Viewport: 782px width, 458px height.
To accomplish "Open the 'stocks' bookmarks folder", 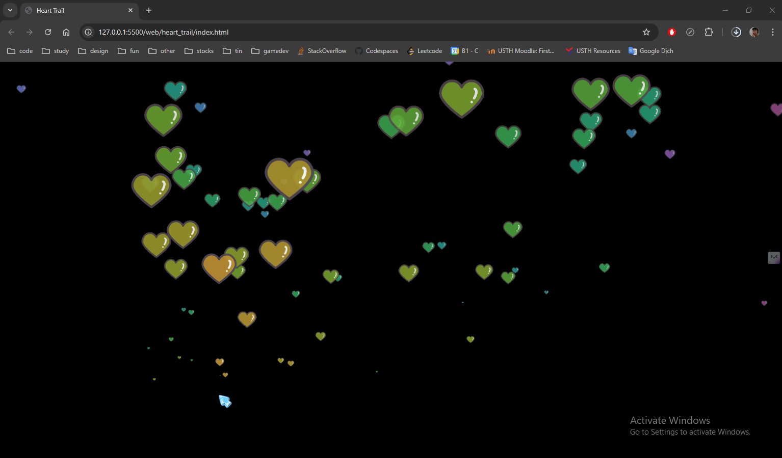I will [x=199, y=51].
